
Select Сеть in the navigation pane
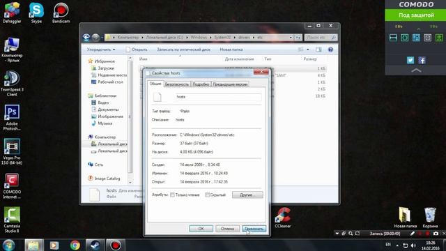click(95, 165)
